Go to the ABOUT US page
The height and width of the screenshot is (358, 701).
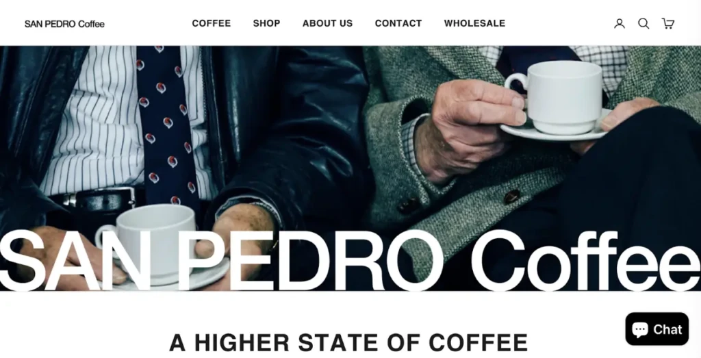point(328,23)
